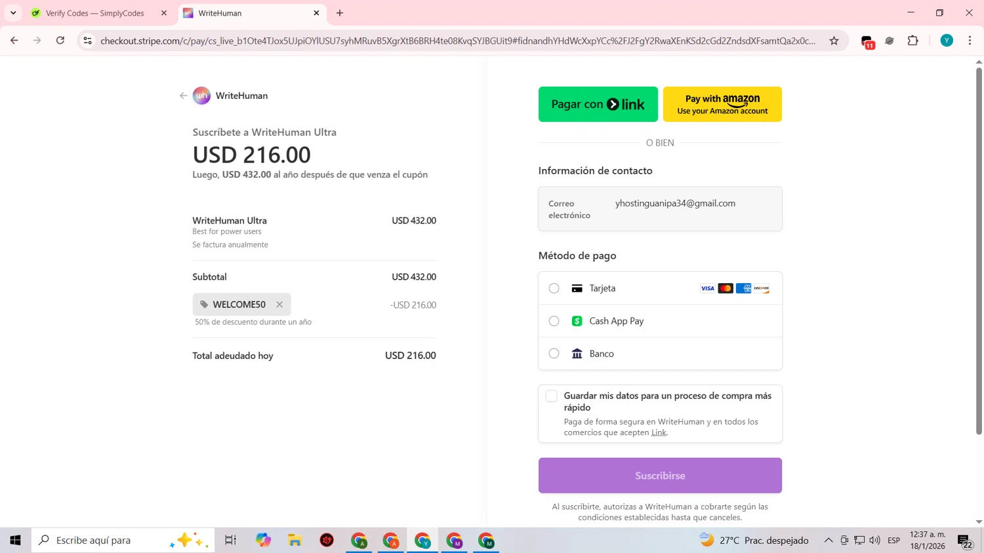Click the ESP language indicator
The width and height of the screenshot is (984, 553).
coord(893,541)
